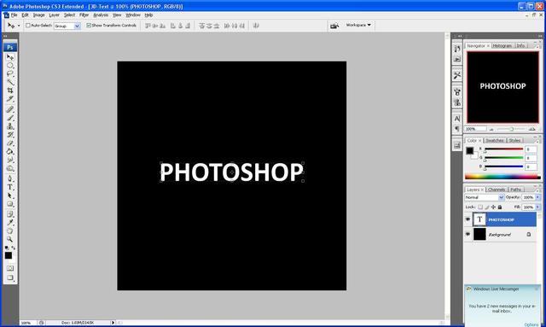
Task: Switch to the Channels tab
Action: pos(497,190)
